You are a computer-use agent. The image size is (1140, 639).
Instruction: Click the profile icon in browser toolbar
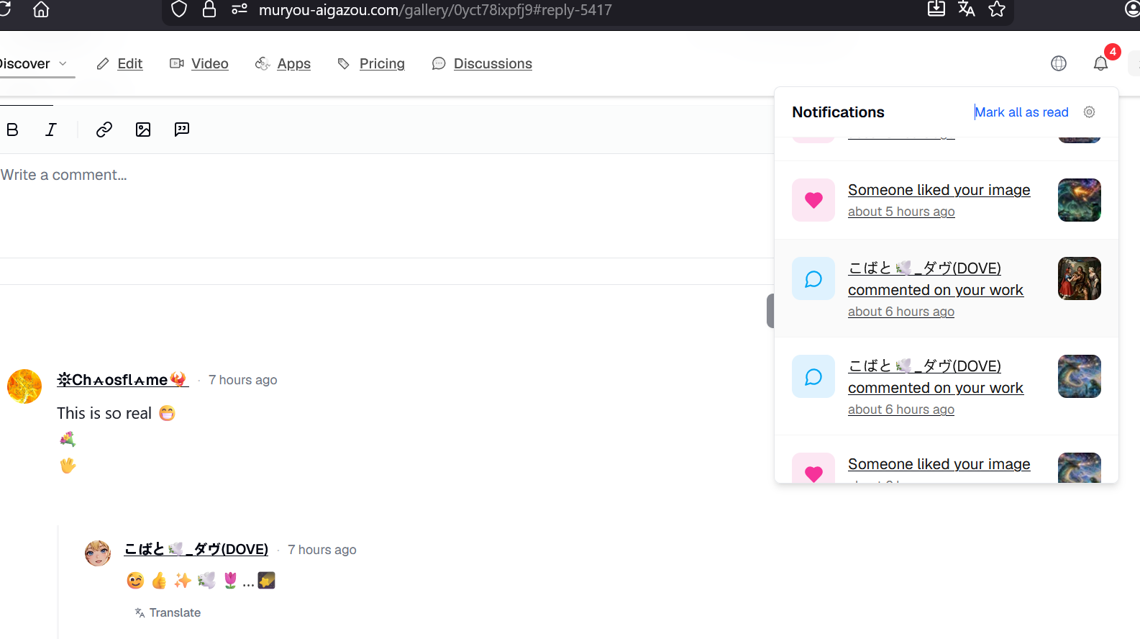pyautogui.click(x=1133, y=9)
